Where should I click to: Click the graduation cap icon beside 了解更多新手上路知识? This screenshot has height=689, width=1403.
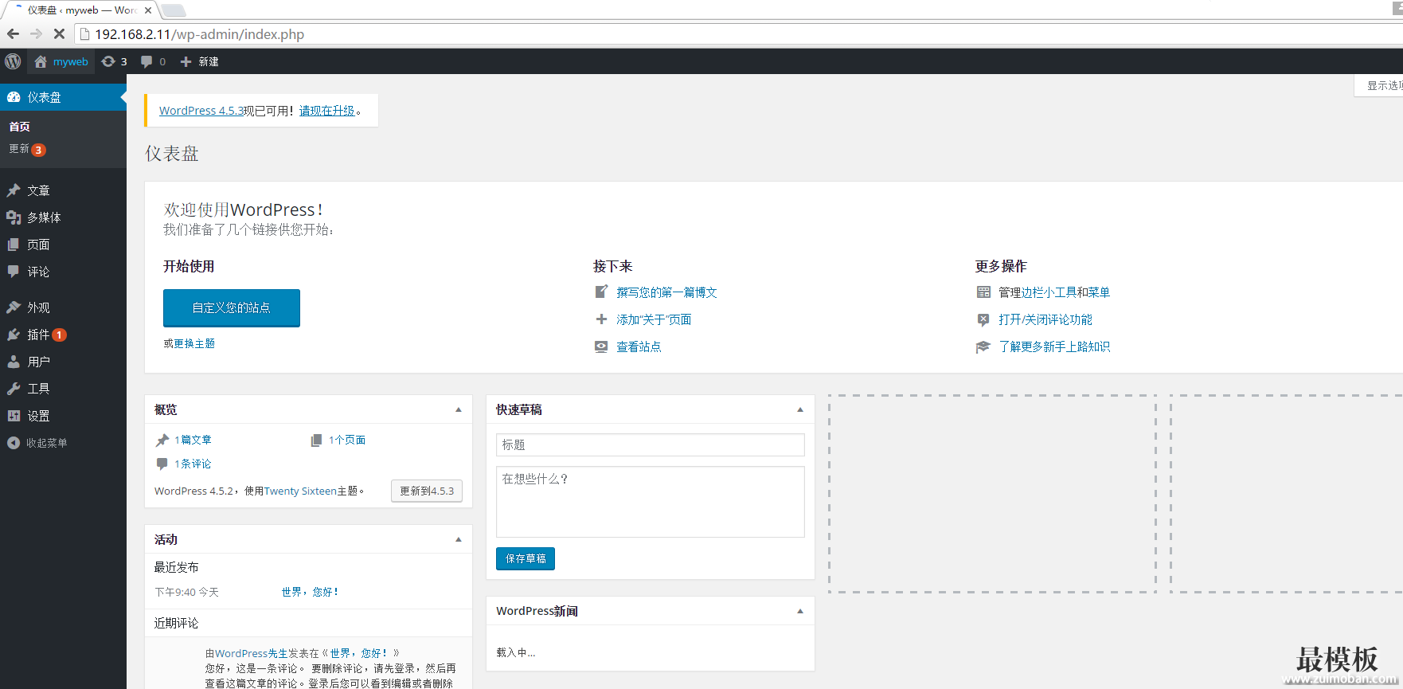click(983, 346)
